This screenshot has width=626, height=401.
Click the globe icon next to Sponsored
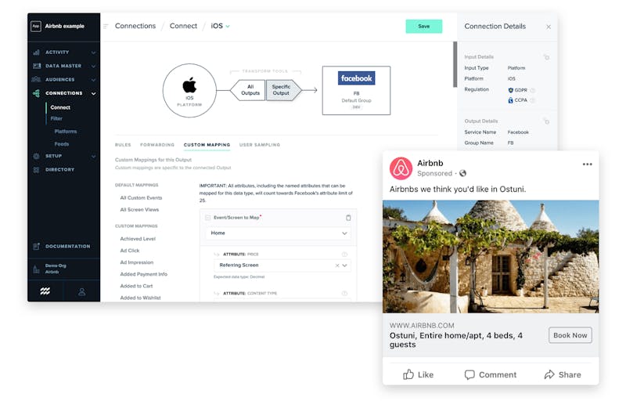pyautogui.click(x=462, y=173)
